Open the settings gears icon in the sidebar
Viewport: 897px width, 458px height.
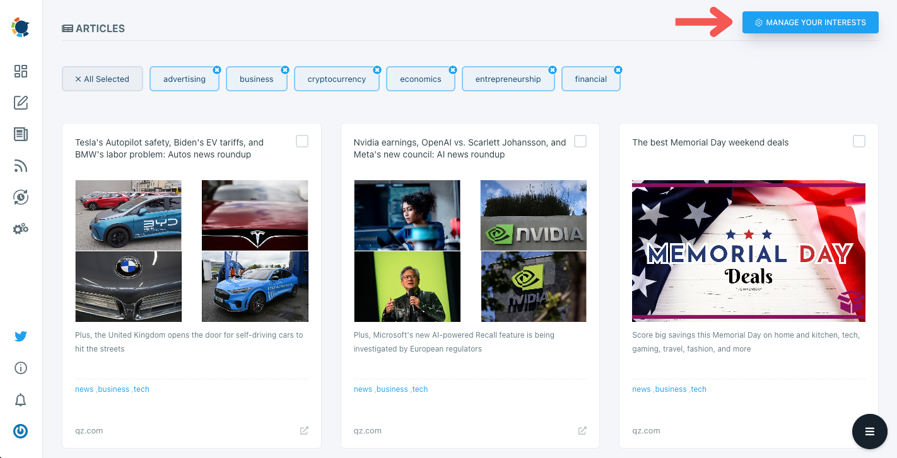[x=20, y=229]
